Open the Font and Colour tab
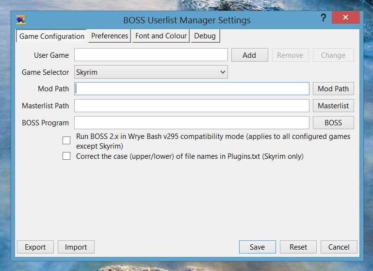373x271 pixels. 161,36
